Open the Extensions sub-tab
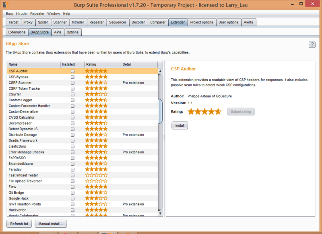The image size is (322, 234). tap(17, 32)
